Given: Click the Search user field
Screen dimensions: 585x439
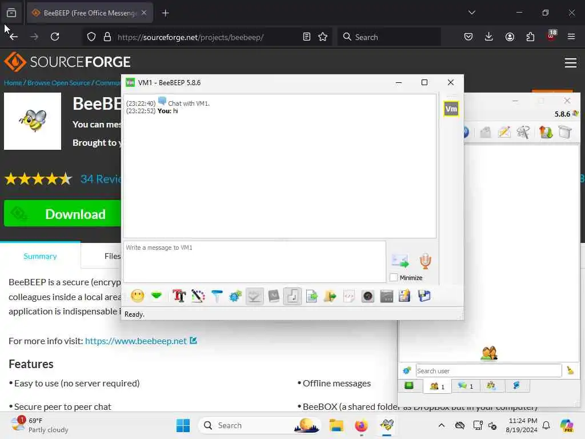Looking at the screenshot, I should point(489,370).
